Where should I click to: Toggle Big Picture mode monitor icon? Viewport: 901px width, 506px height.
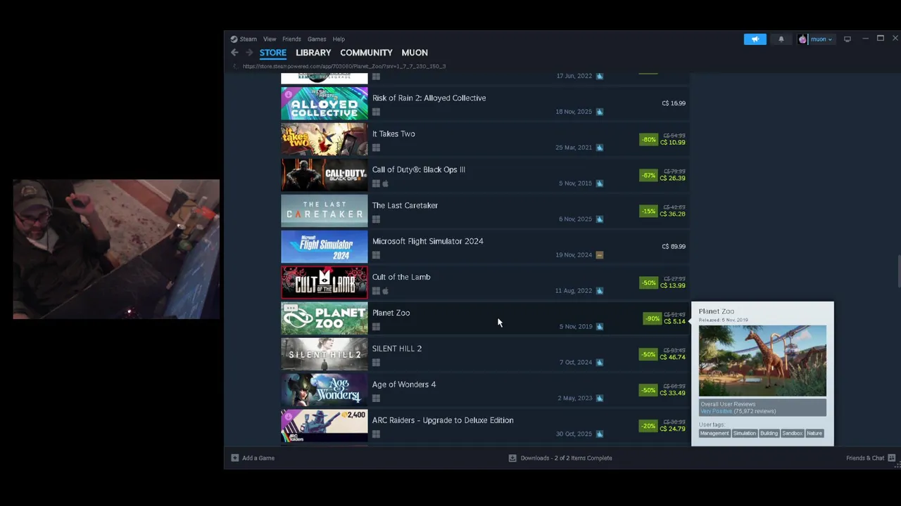click(848, 39)
